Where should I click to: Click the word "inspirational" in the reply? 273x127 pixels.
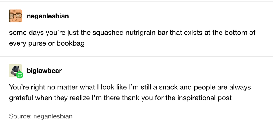195,98
